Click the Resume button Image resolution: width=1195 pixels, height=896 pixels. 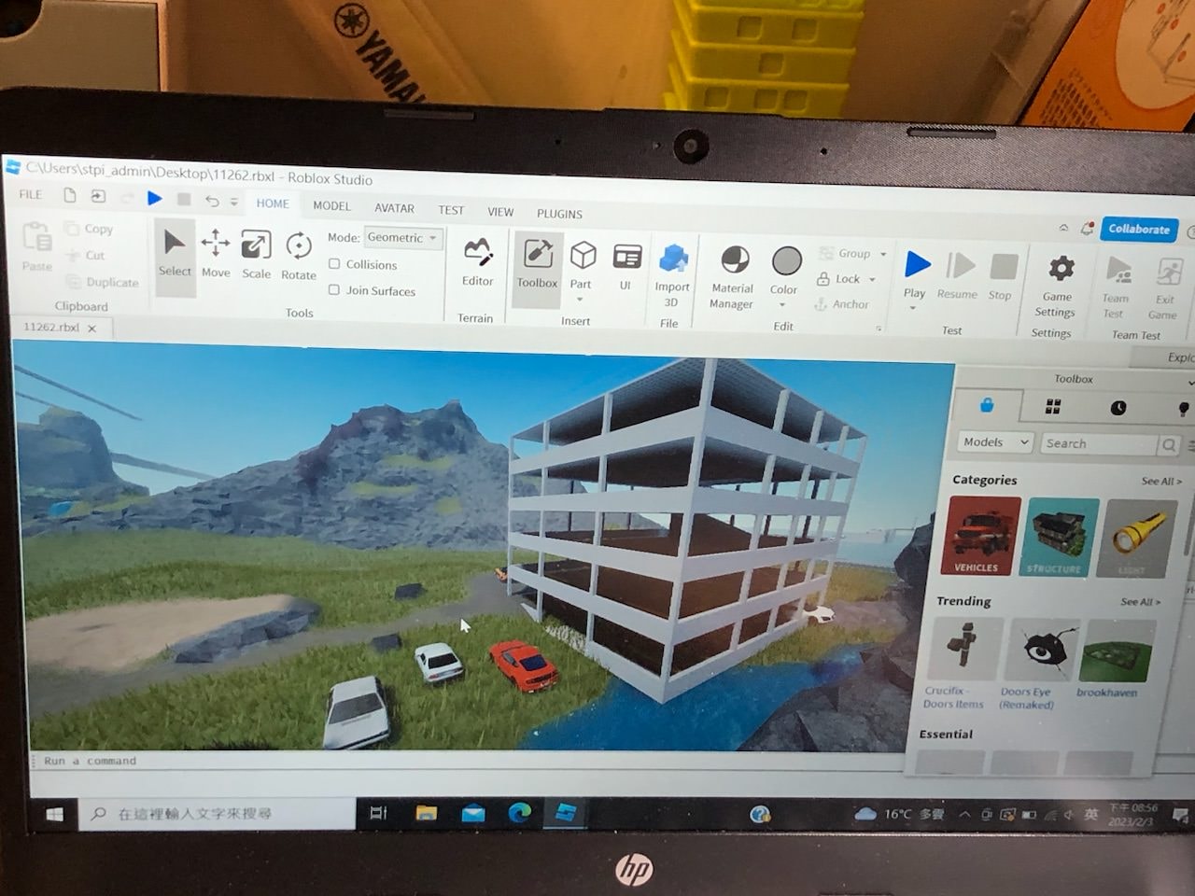pos(958,276)
